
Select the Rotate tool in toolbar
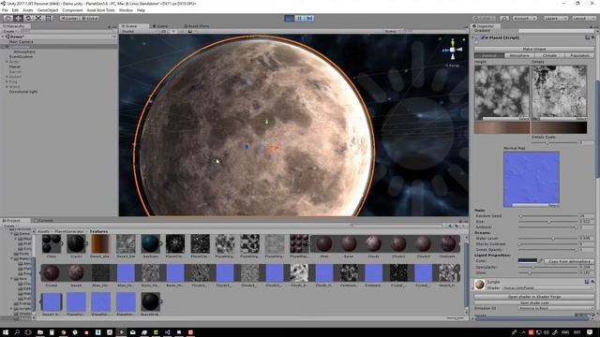(x=28, y=18)
